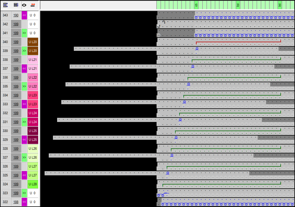295x207 pixels.
Task: Click the carriage direction <> header icon
Action: coord(24,5)
